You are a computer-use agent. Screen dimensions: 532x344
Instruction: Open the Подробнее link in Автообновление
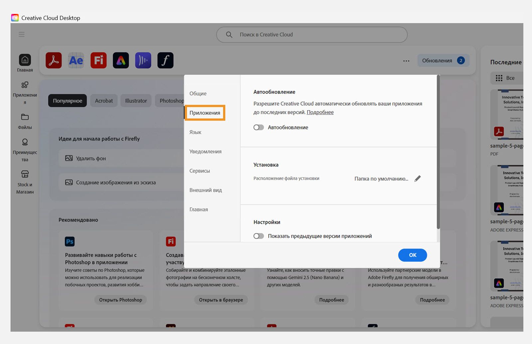[320, 112]
